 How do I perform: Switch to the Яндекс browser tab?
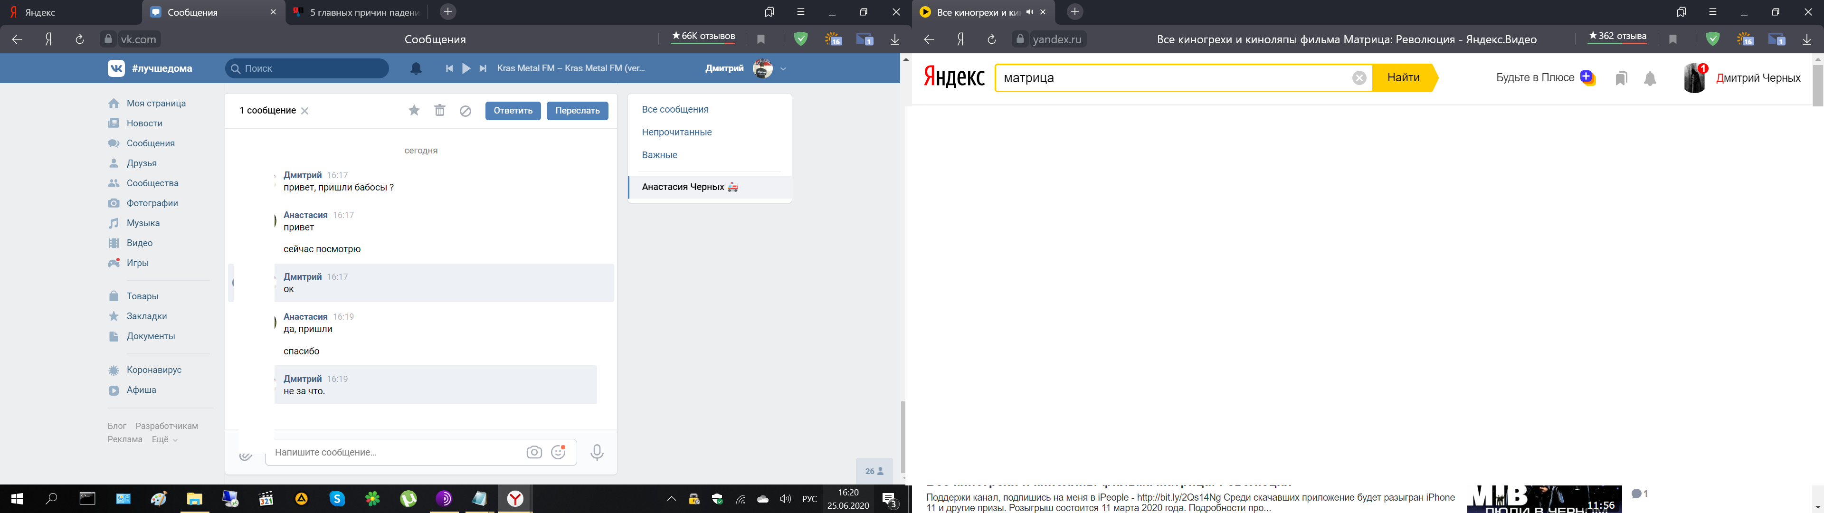[71, 13]
